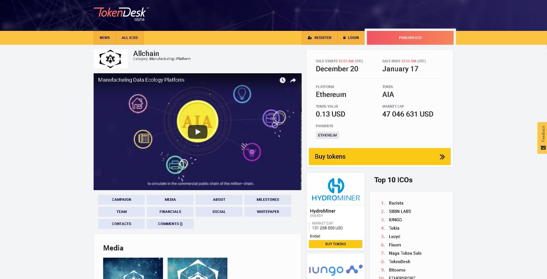This screenshot has width=547, height=279.
Task: Click the Platform category link
Action: click(183, 59)
